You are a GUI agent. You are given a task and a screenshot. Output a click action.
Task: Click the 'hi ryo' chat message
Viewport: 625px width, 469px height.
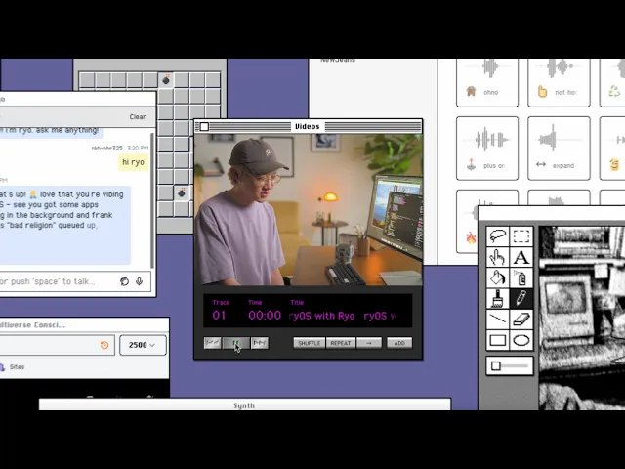coord(133,162)
